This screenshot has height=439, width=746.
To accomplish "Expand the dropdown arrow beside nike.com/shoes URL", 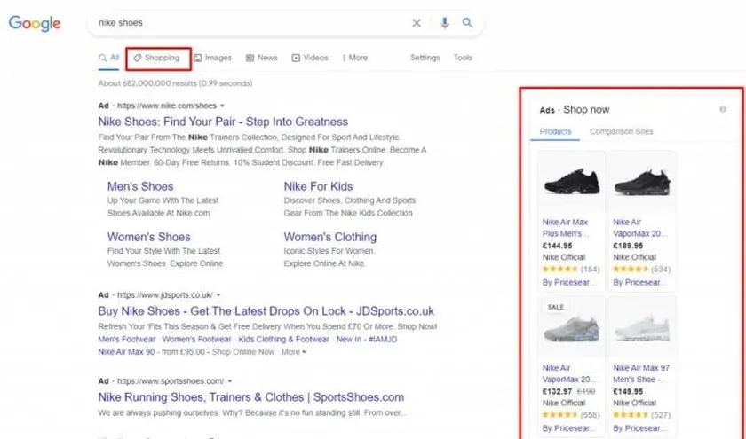I will (x=222, y=106).
